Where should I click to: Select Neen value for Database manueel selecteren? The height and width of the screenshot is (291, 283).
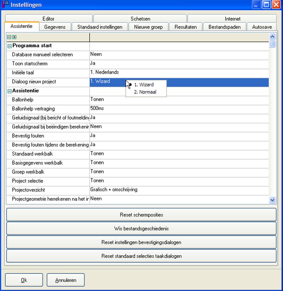coord(179,55)
